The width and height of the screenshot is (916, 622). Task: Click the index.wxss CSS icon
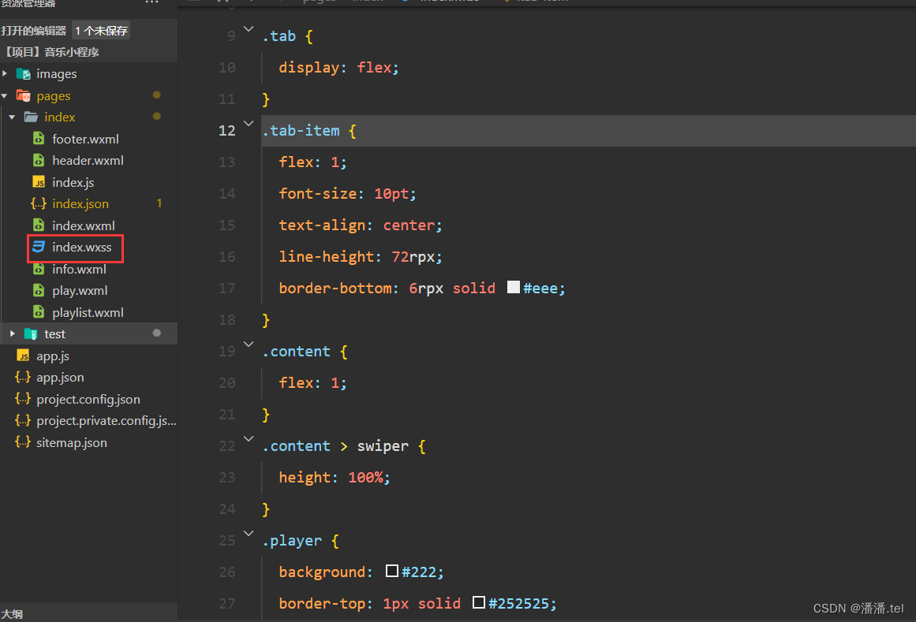39,247
